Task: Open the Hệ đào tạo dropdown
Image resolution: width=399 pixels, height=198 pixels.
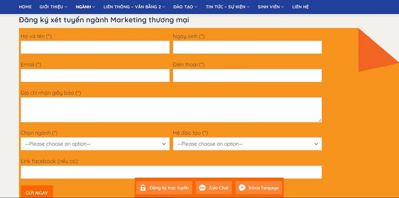Action: pyautogui.click(x=247, y=144)
